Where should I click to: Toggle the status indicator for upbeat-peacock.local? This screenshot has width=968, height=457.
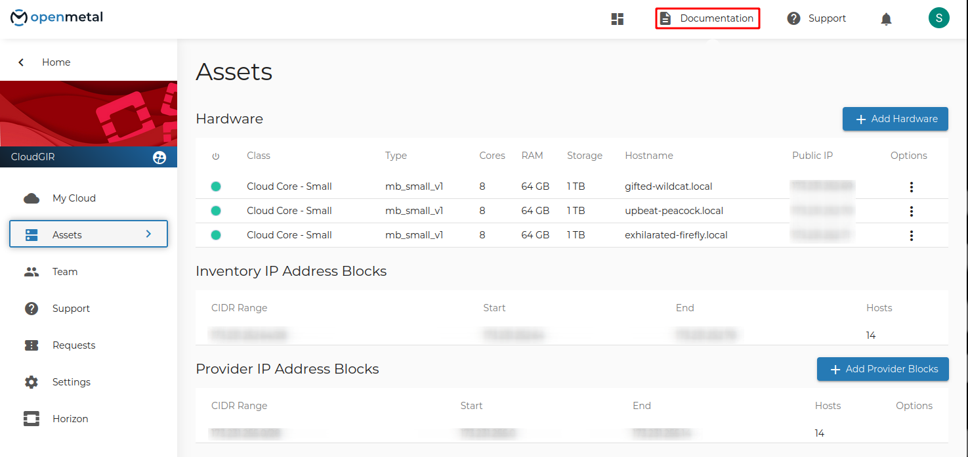coord(216,210)
